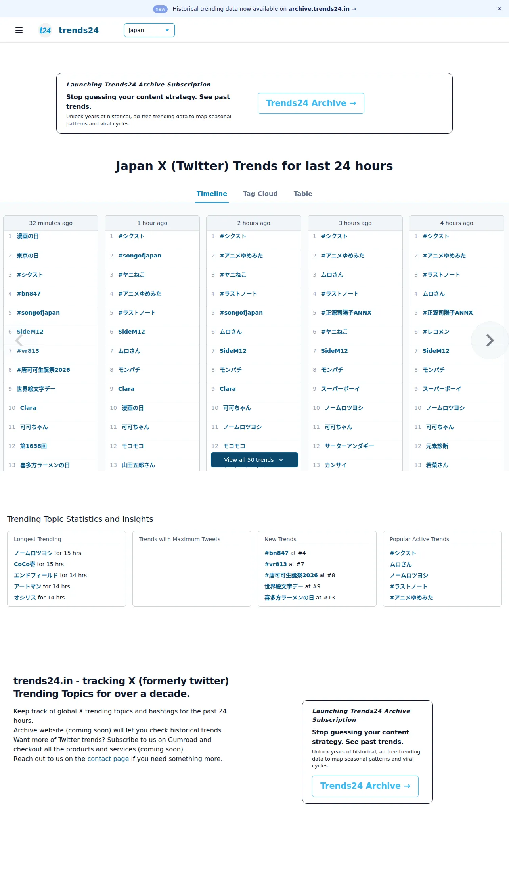Open #アニメゆめみた in 2 hours ago column

pyautogui.click(x=241, y=256)
